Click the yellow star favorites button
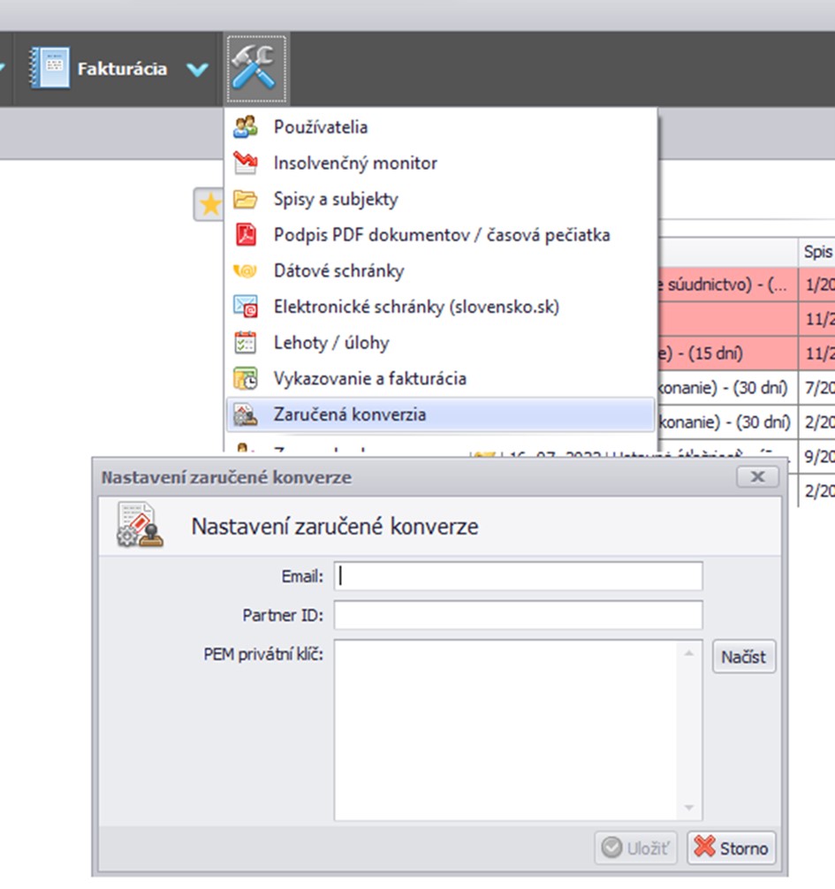The image size is (835, 889). tap(209, 206)
